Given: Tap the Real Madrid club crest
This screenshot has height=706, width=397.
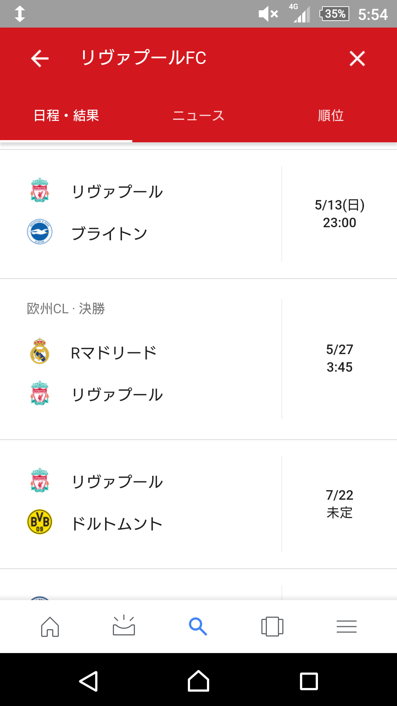Looking at the screenshot, I should (x=40, y=352).
